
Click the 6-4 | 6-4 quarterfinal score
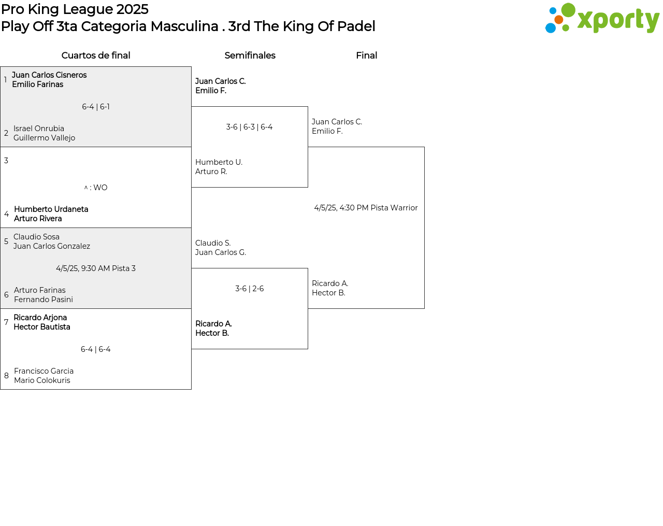[x=96, y=349]
